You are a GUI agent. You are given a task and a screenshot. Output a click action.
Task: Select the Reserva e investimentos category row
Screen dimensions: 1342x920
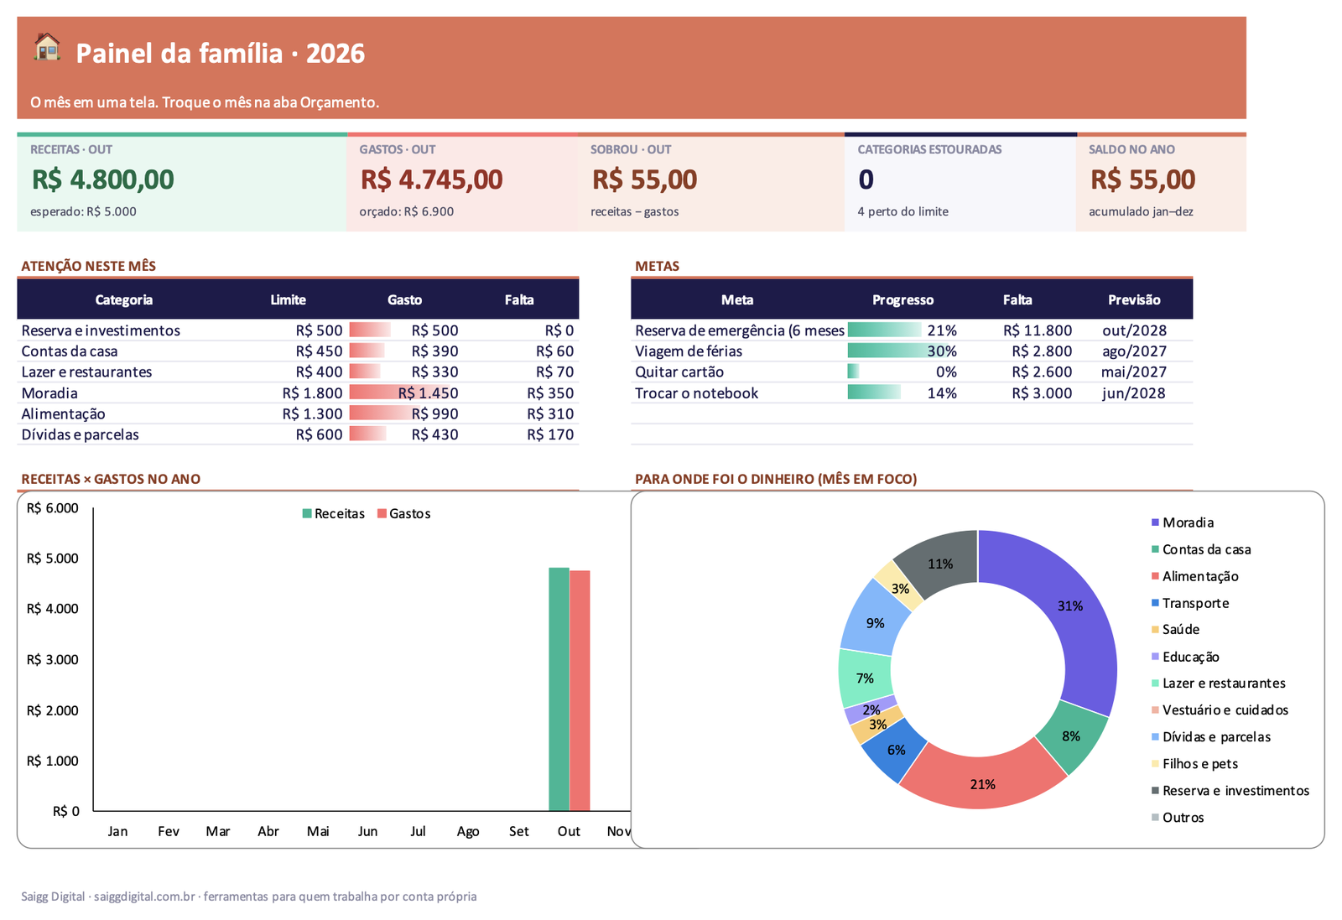[x=298, y=330]
